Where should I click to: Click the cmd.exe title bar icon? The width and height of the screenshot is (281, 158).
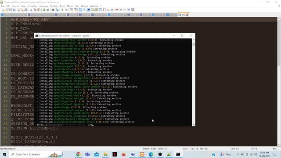pyautogui.click(x=37, y=36)
